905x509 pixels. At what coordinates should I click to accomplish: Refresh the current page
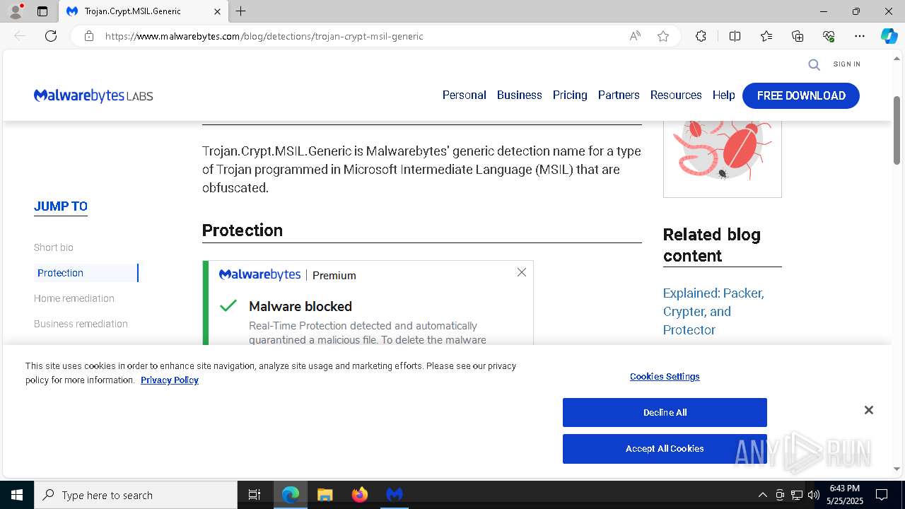[51, 36]
